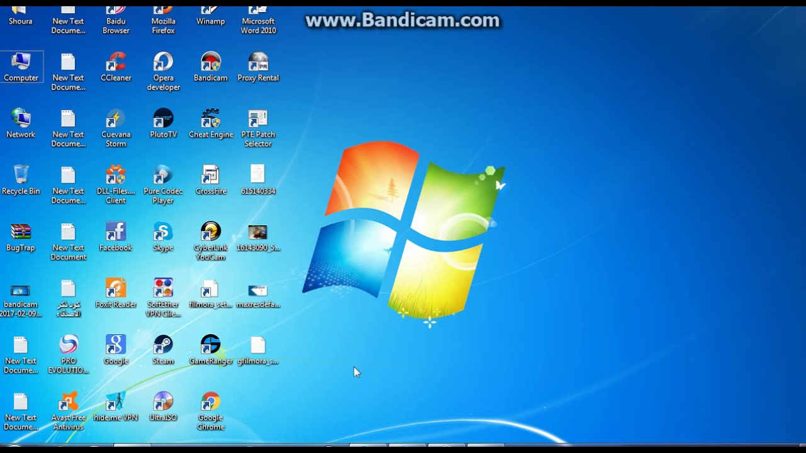Screen dimensions: 806x453
Task: Launch CCleaner shortcut
Action: [x=116, y=67]
